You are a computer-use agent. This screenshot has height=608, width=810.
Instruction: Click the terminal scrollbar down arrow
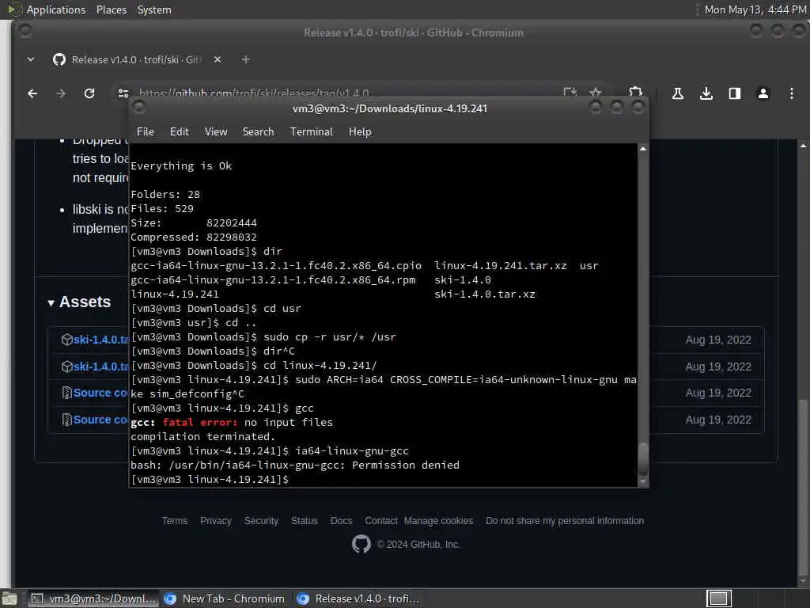pyautogui.click(x=642, y=482)
